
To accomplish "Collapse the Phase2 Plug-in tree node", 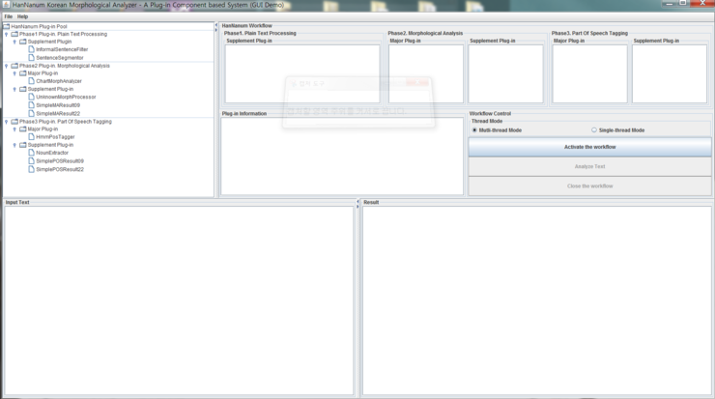I will coord(7,66).
